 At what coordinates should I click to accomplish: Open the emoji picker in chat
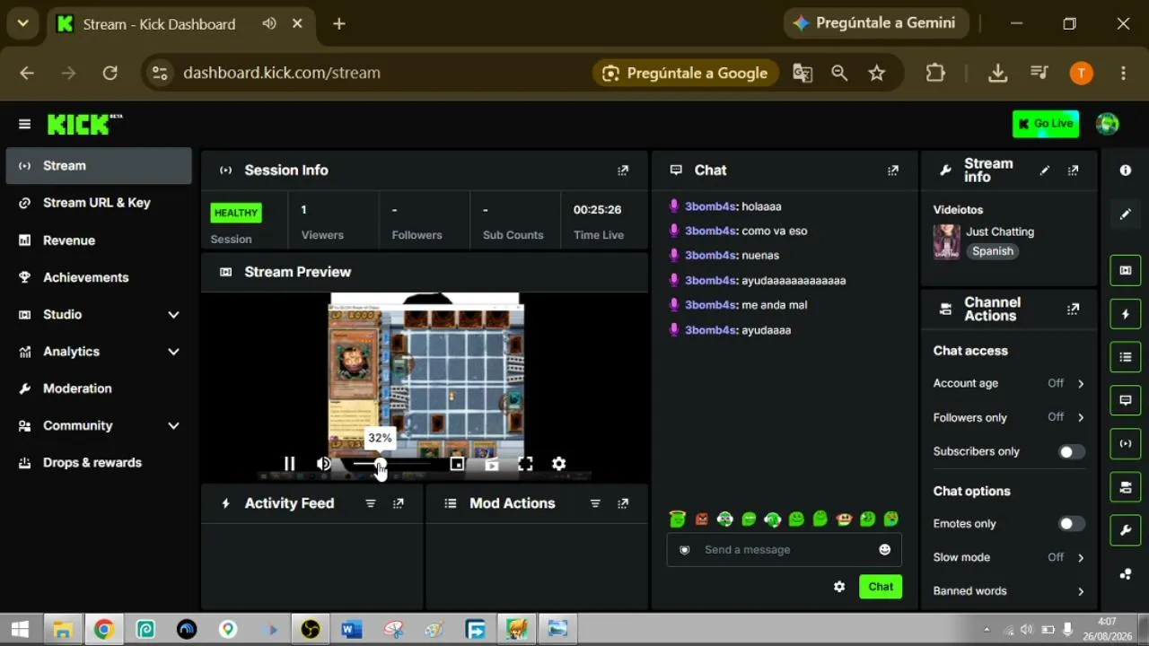pos(885,549)
